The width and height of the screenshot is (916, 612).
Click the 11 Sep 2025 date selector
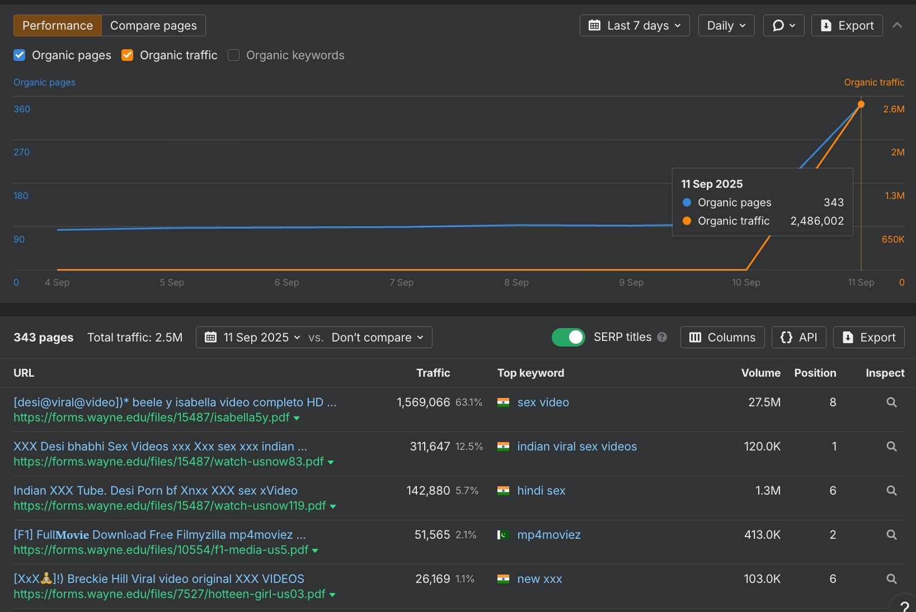click(x=253, y=337)
